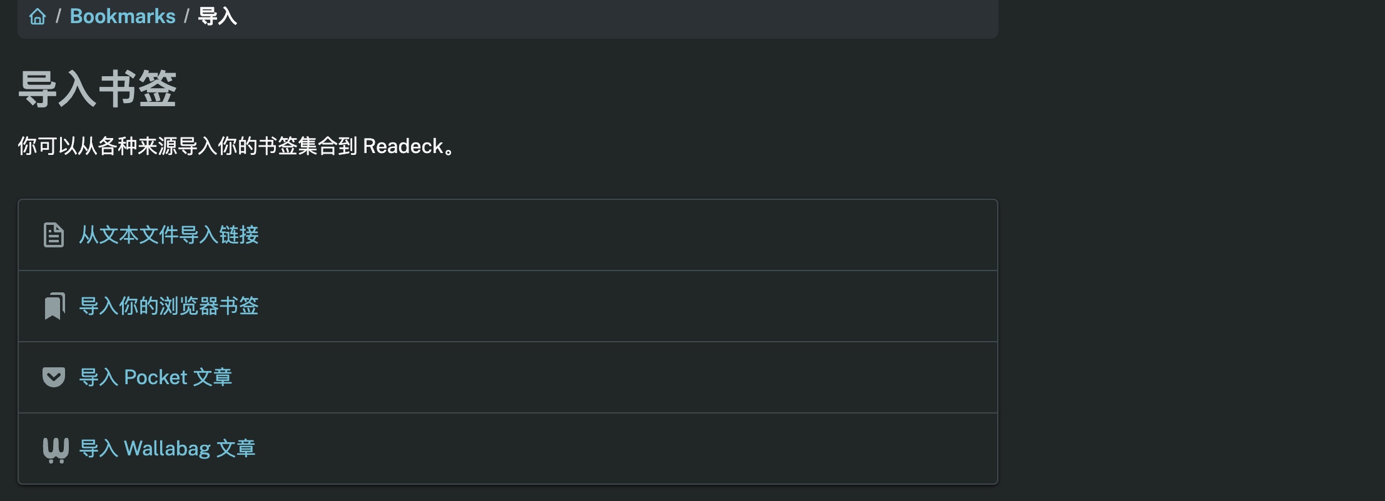Viewport: 1385px width, 501px height.
Task: Click the 导入书签 page heading
Action: (98, 89)
